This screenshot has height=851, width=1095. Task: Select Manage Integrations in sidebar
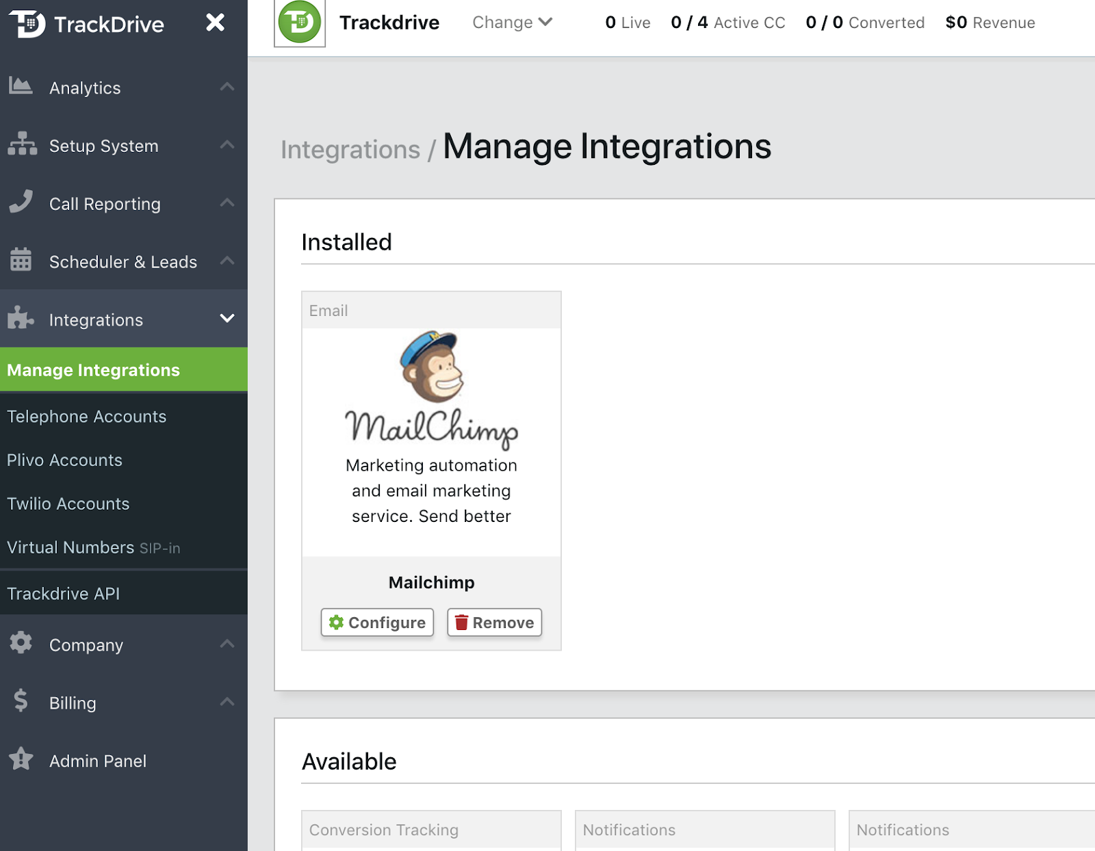(124, 370)
